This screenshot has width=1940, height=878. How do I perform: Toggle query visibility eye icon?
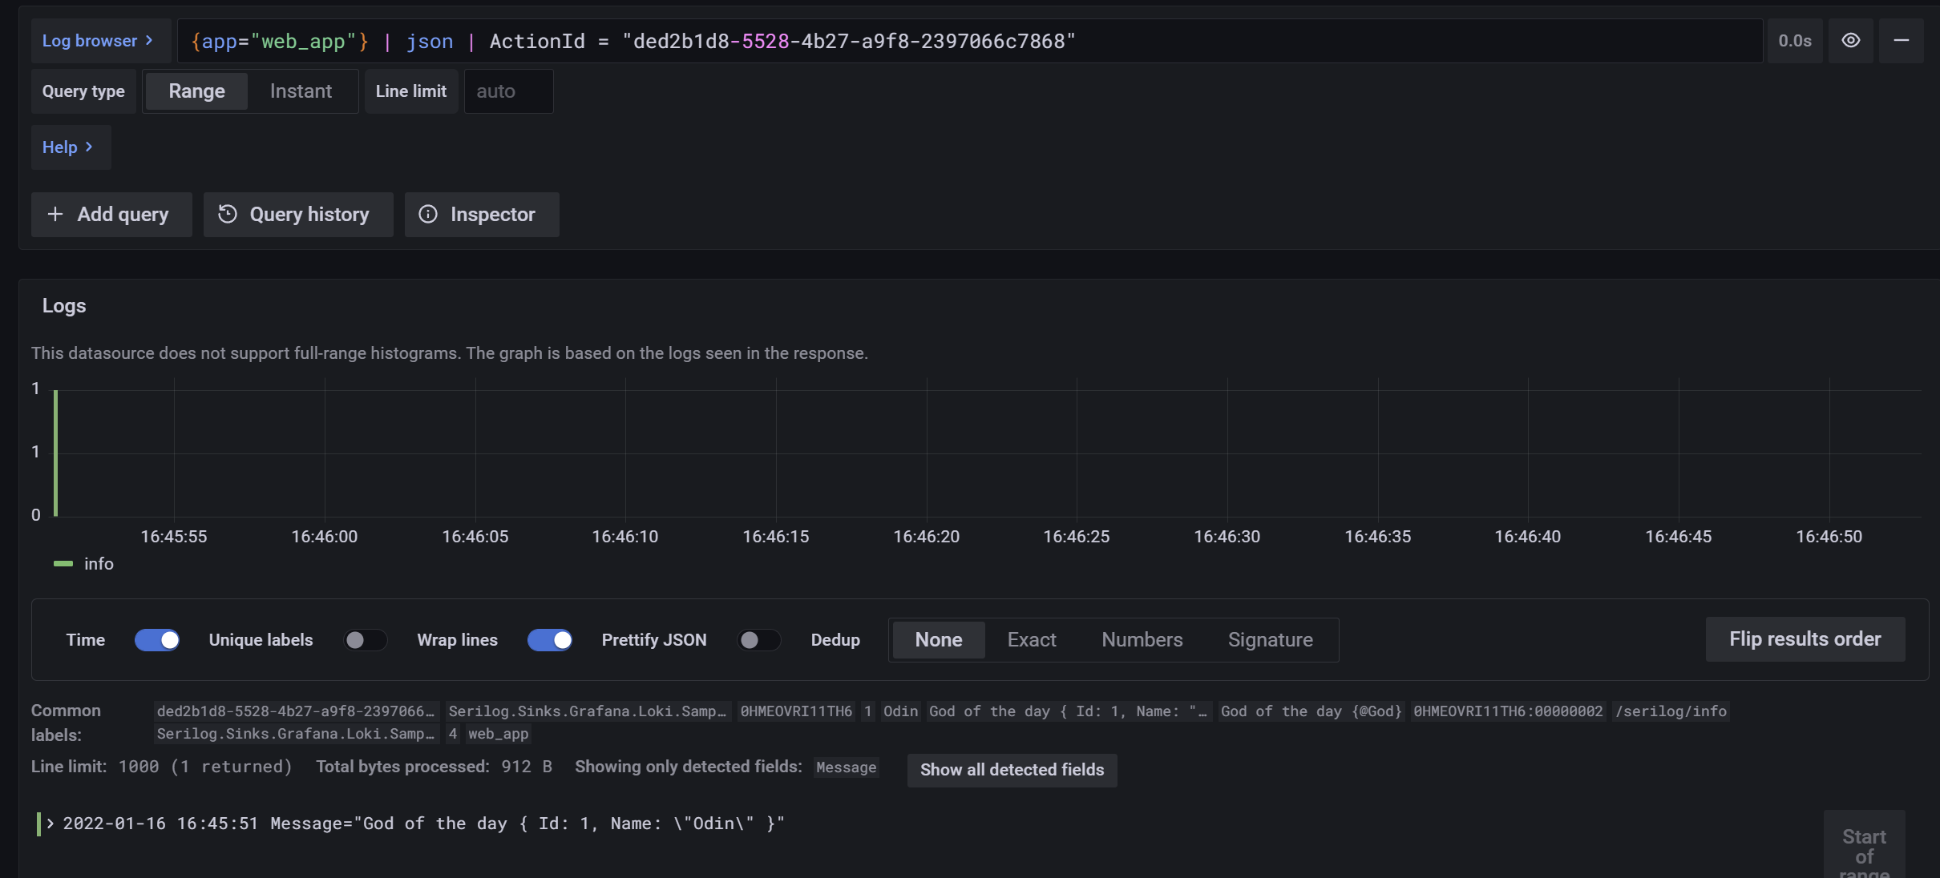pyautogui.click(x=1850, y=41)
